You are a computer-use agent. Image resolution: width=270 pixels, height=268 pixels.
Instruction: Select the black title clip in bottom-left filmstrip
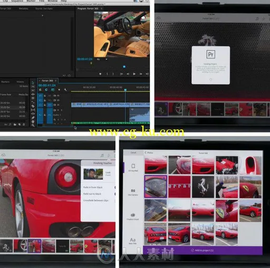point(63,246)
